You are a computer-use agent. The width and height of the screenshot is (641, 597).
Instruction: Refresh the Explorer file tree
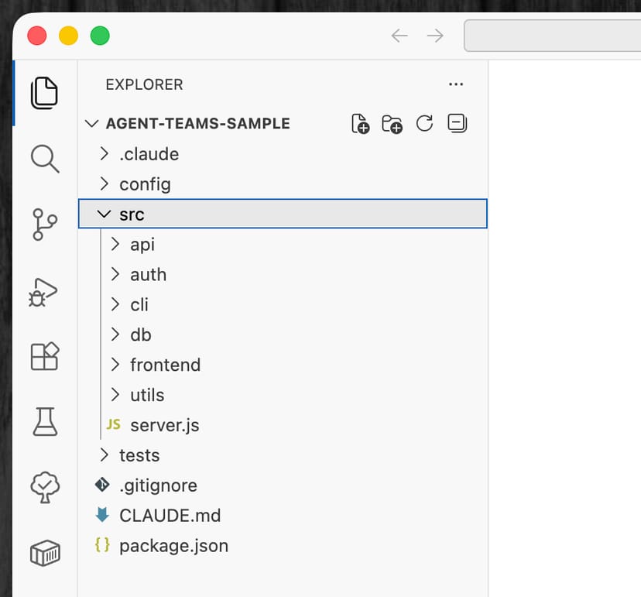tap(424, 123)
